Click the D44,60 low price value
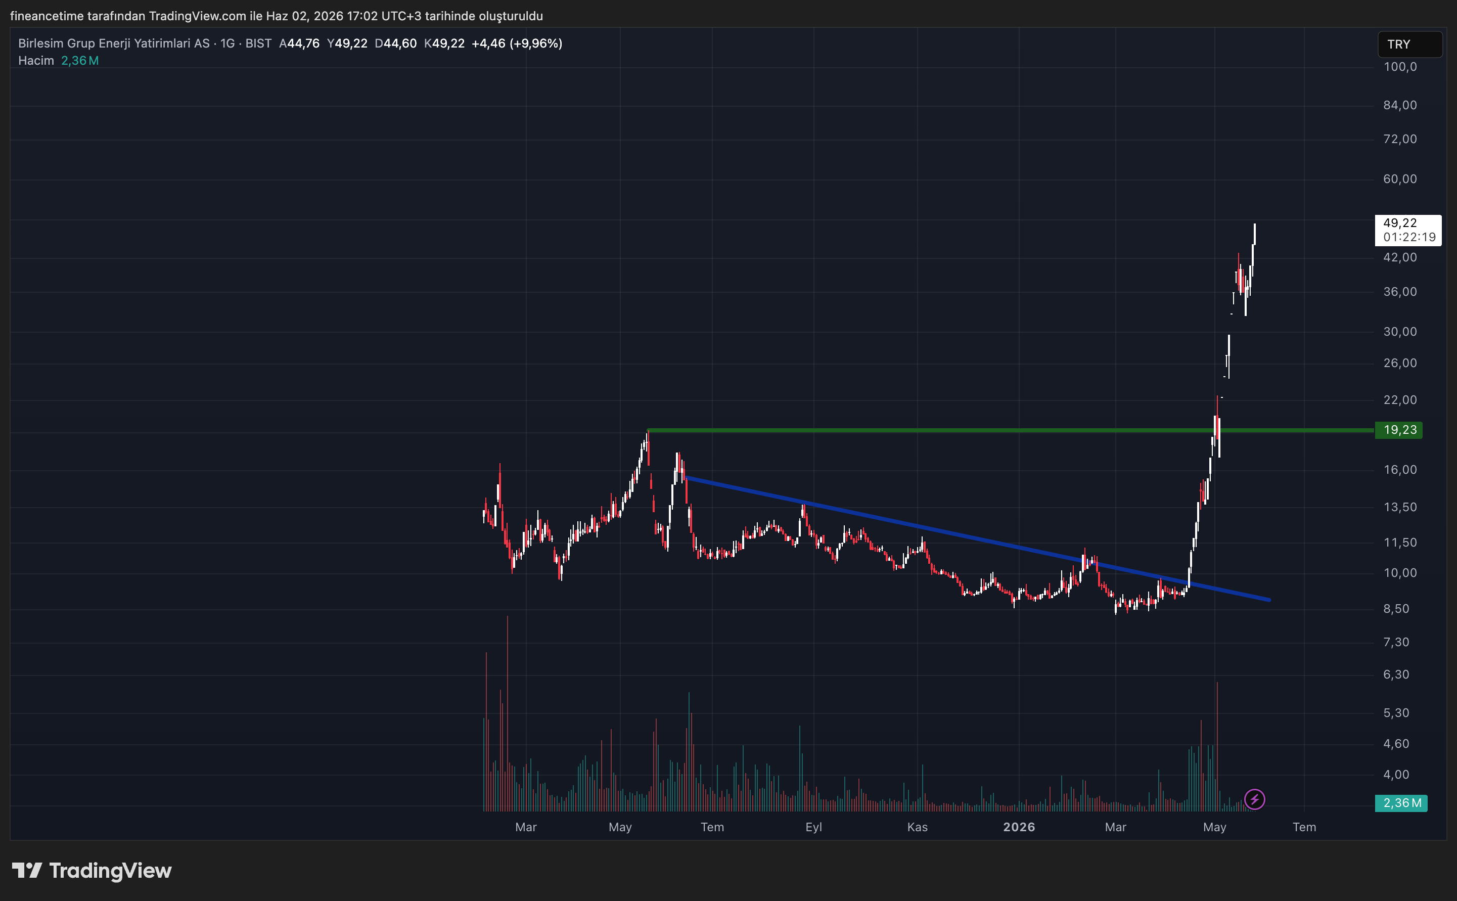Screen dimensions: 1457x901 tap(395, 43)
